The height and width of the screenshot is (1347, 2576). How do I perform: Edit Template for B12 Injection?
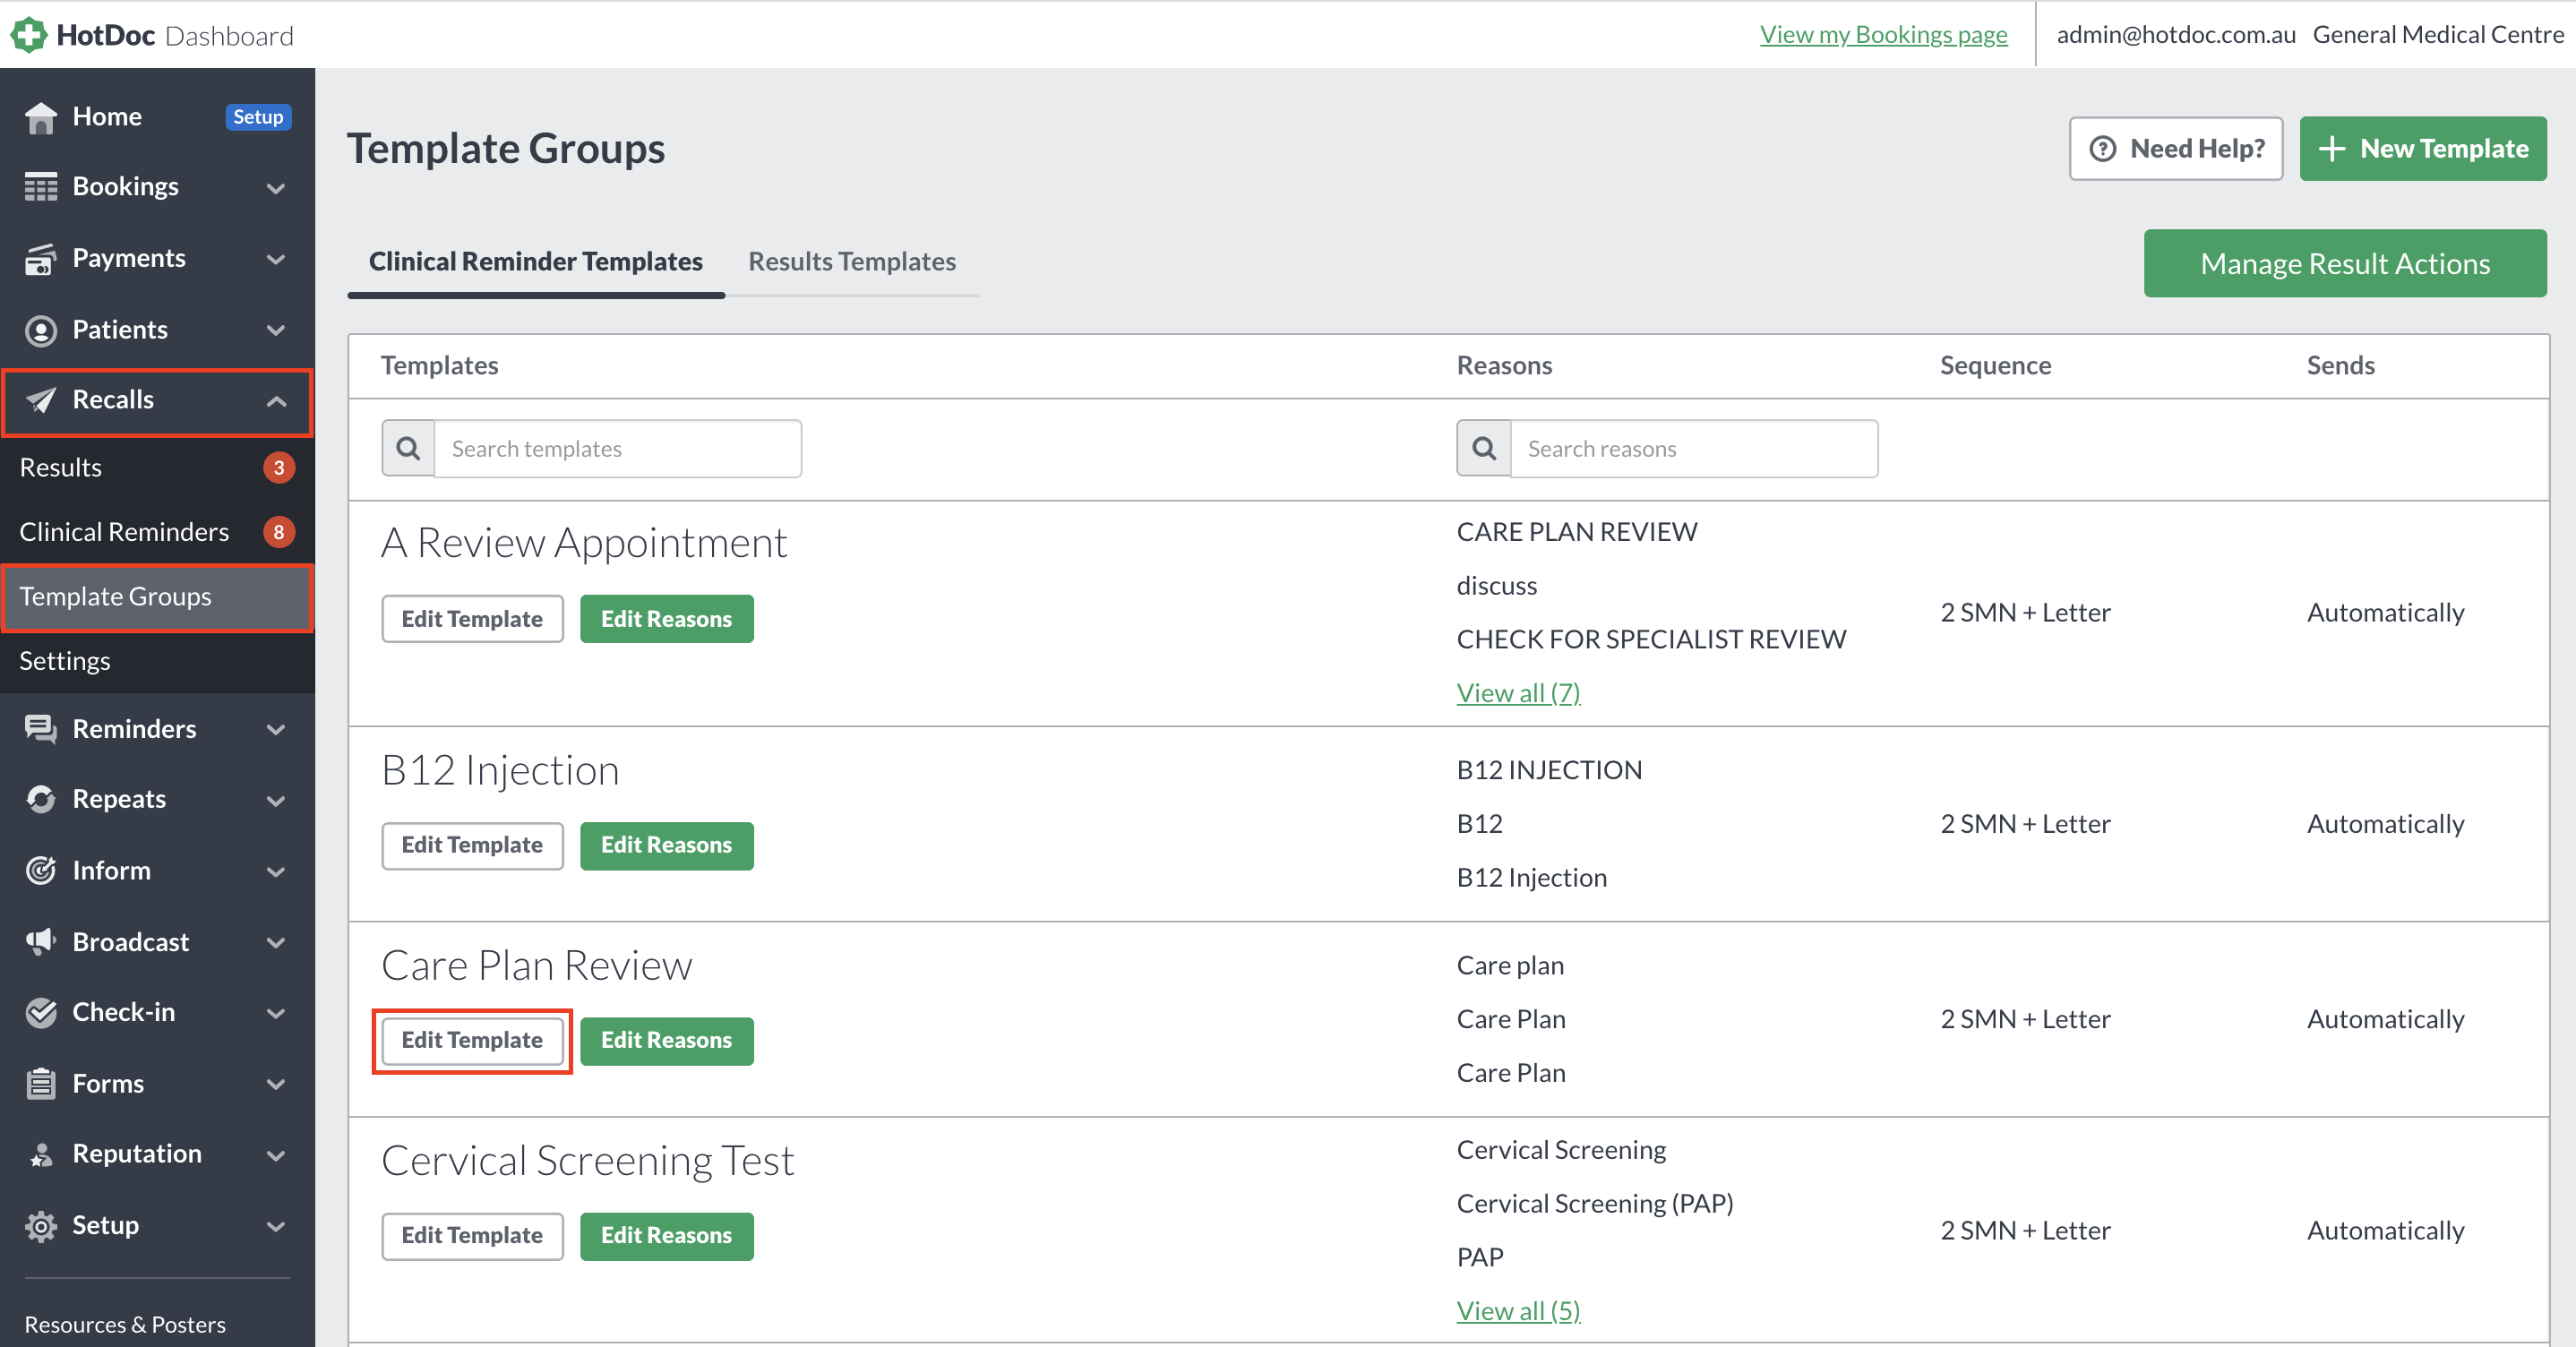pyautogui.click(x=472, y=846)
